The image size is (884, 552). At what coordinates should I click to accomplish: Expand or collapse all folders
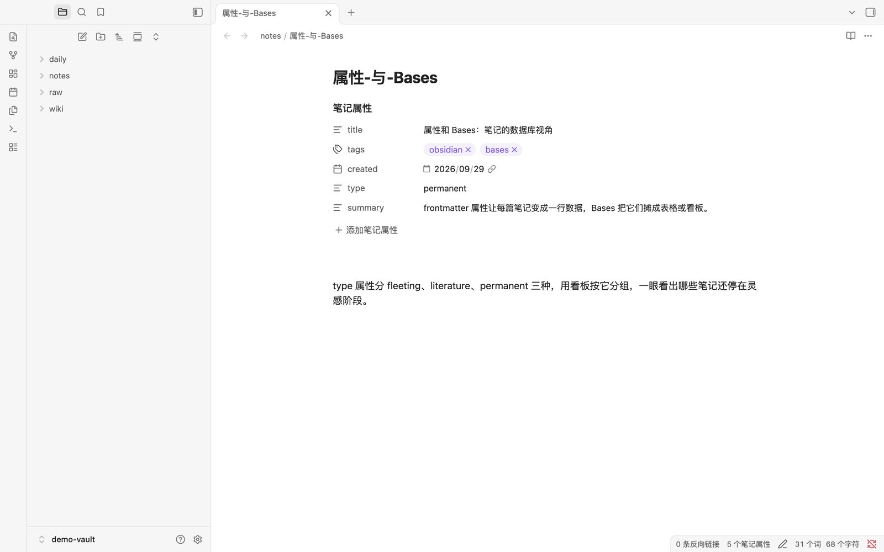click(156, 37)
